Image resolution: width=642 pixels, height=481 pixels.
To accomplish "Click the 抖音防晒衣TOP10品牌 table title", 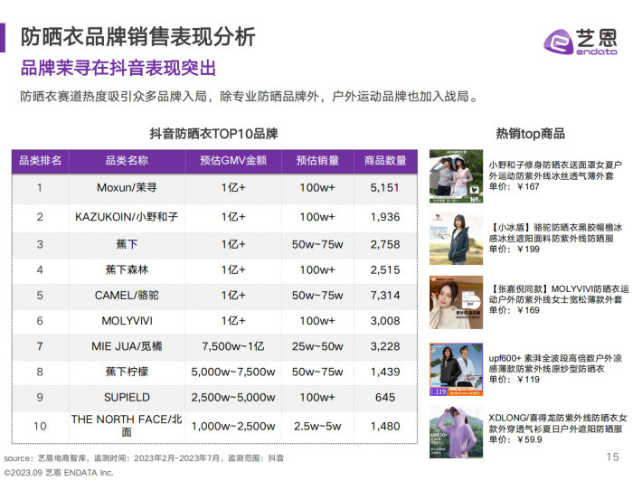I will coord(213,134).
